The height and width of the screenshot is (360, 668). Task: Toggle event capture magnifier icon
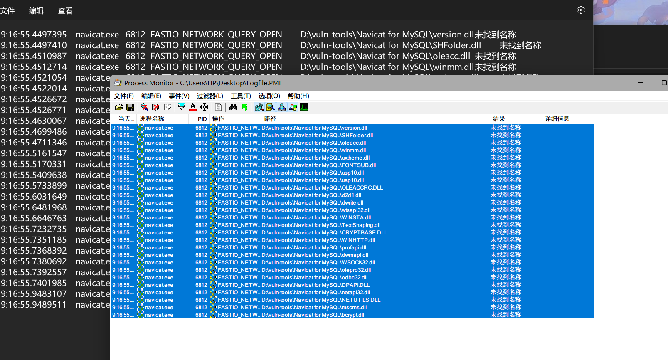[145, 107]
